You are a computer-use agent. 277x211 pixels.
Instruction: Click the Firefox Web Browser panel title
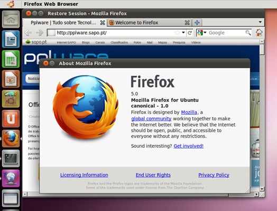51,4
